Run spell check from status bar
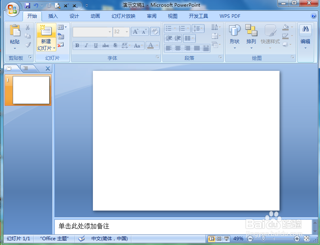 (x=81, y=239)
